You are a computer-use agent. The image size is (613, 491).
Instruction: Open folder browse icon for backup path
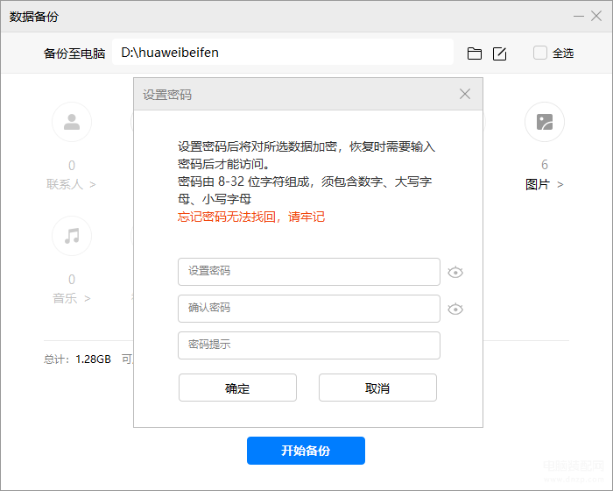[475, 53]
